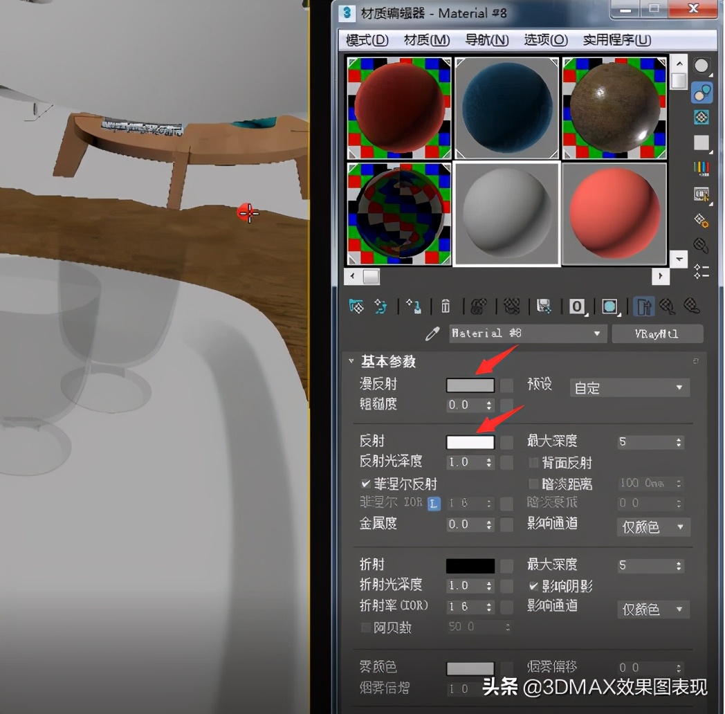Click the Pick Material eyedropper icon
The height and width of the screenshot is (714, 725).
tap(432, 333)
